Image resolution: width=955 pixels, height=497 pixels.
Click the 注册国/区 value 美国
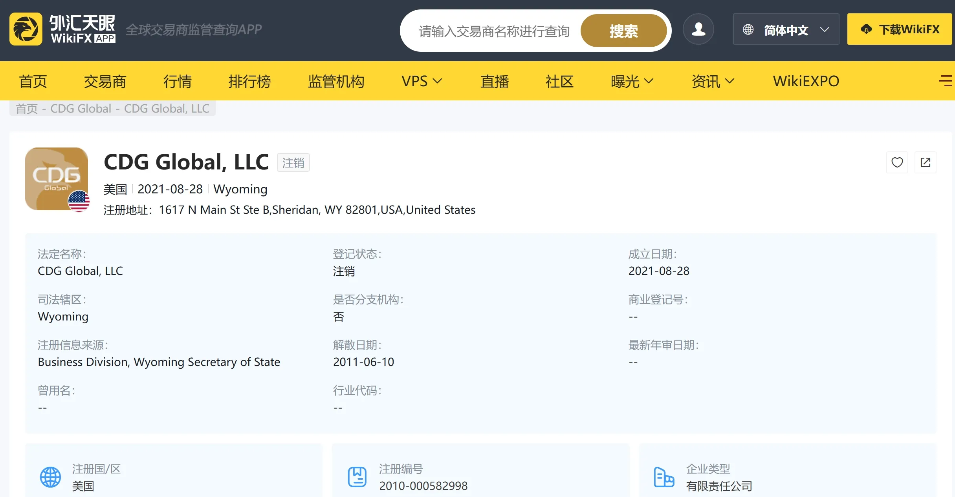[83, 486]
